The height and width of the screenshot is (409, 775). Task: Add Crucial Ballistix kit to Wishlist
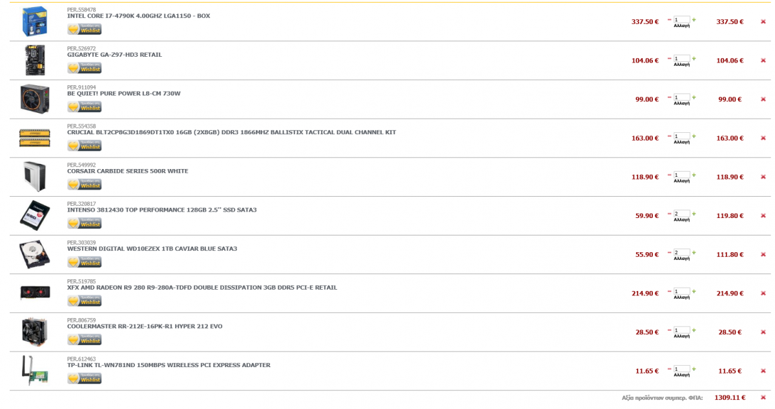(84, 146)
